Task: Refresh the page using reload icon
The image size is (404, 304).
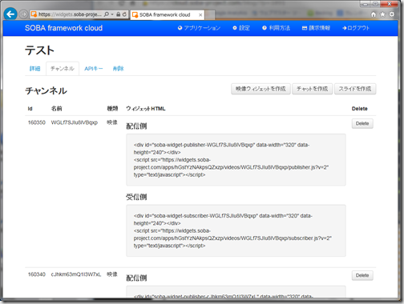Action: [124, 14]
